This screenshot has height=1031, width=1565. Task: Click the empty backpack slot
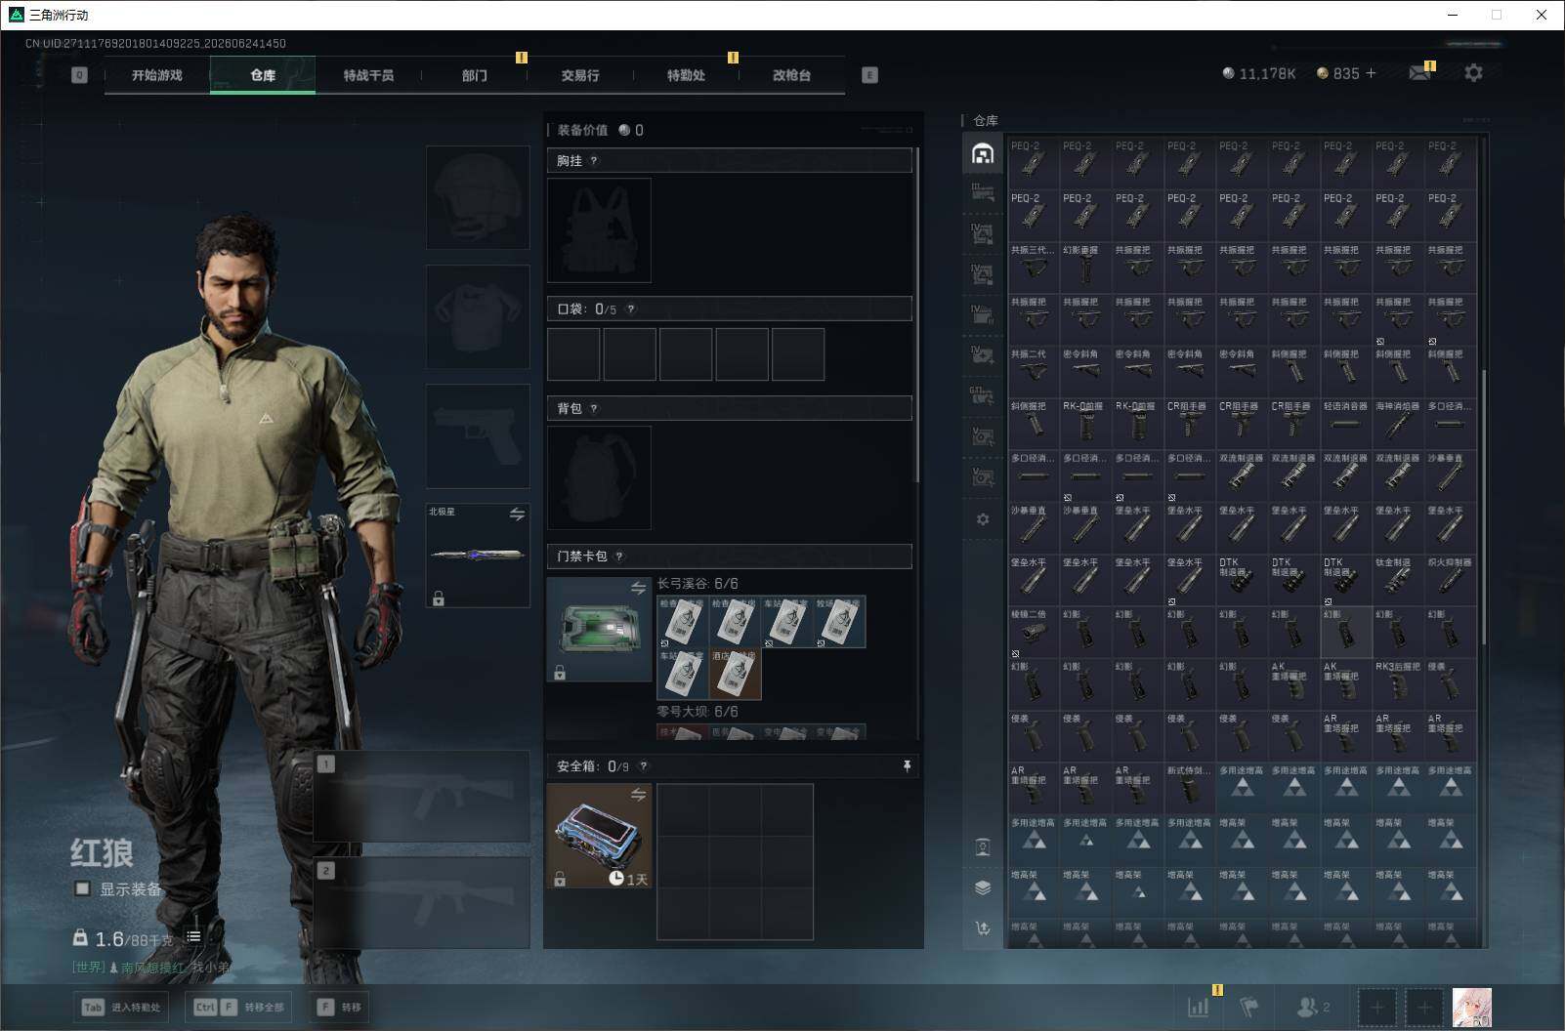pyautogui.click(x=599, y=477)
